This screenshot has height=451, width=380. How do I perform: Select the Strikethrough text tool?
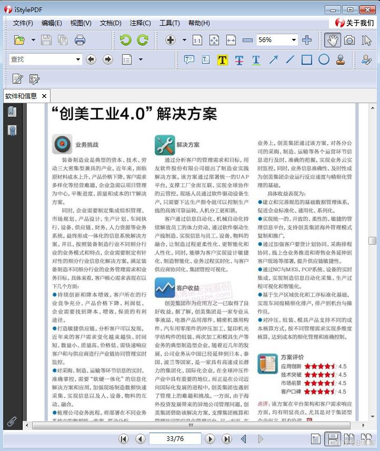click(x=239, y=60)
